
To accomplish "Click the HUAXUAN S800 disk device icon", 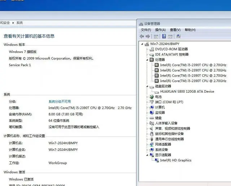I will point(157,92).
